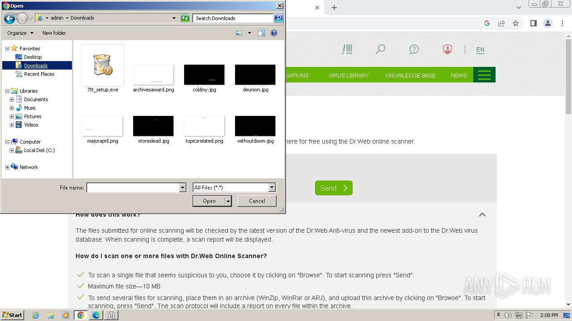Click the Search Downloads box
This screenshot has height=321, width=572.
233,18
